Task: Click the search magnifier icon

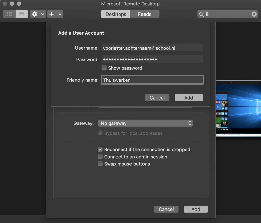Action: (x=201, y=14)
